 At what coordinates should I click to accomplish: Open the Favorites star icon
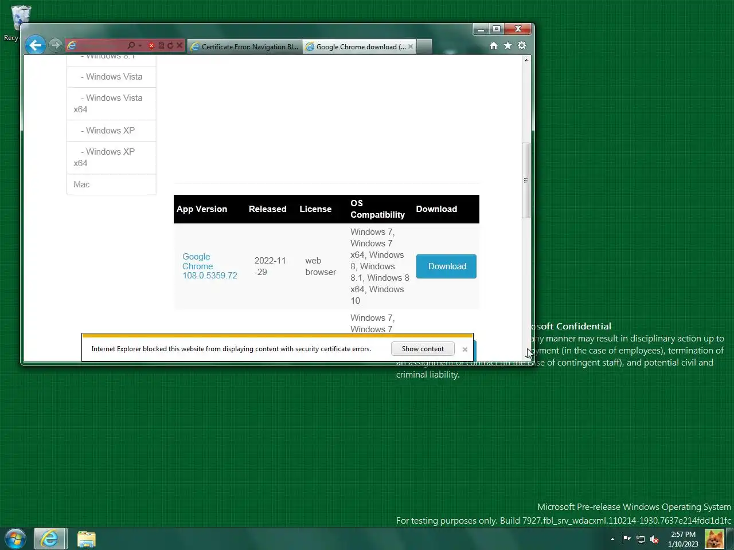coord(507,46)
